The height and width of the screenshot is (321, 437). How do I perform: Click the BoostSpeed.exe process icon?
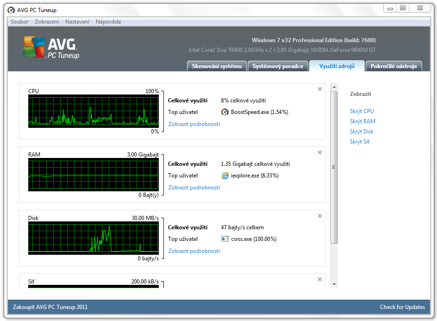[x=225, y=112]
